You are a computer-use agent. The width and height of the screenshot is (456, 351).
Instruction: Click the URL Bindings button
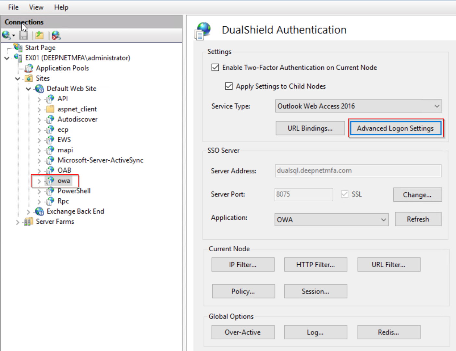[310, 128]
